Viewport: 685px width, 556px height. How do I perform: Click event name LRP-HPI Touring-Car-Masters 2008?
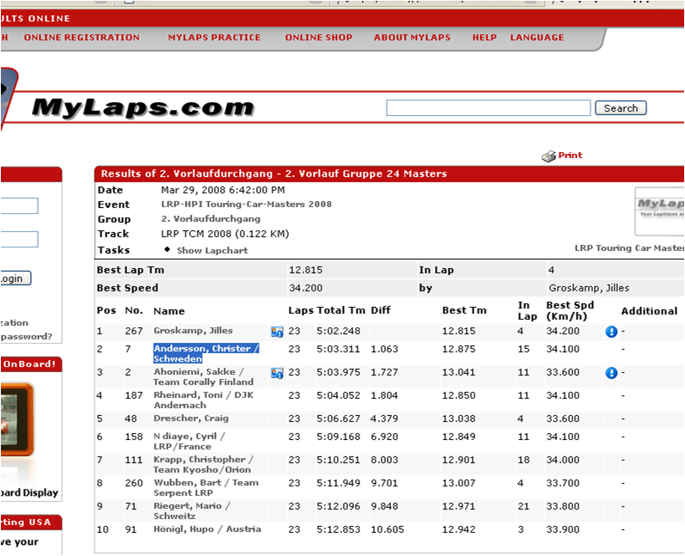pyautogui.click(x=247, y=204)
